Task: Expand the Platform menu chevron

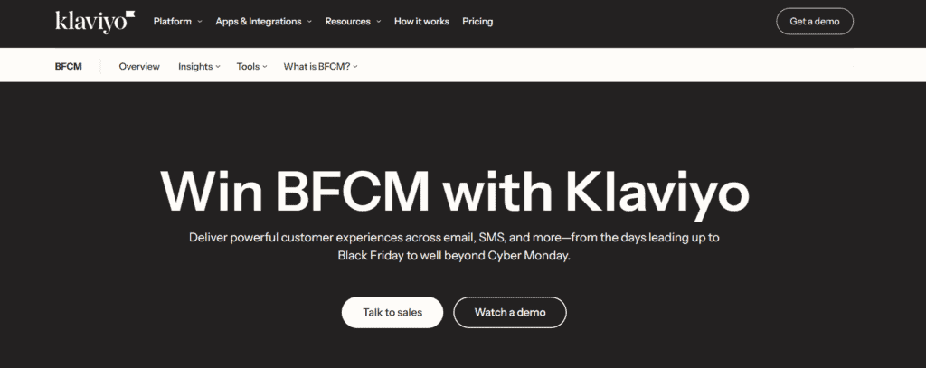Action: [200, 22]
